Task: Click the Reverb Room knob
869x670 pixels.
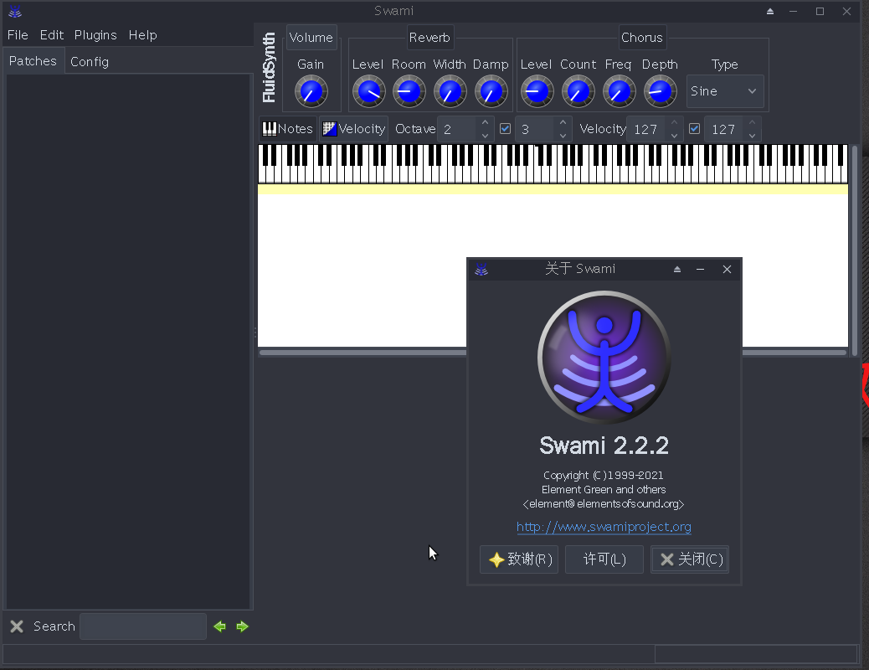Action: pos(409,91)
